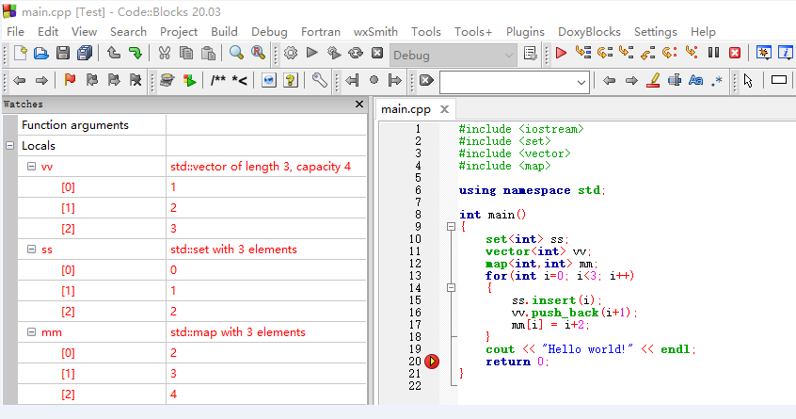Toggle Match Case (Aa) option
Screen dimensions: 796x419
(696, 81)
